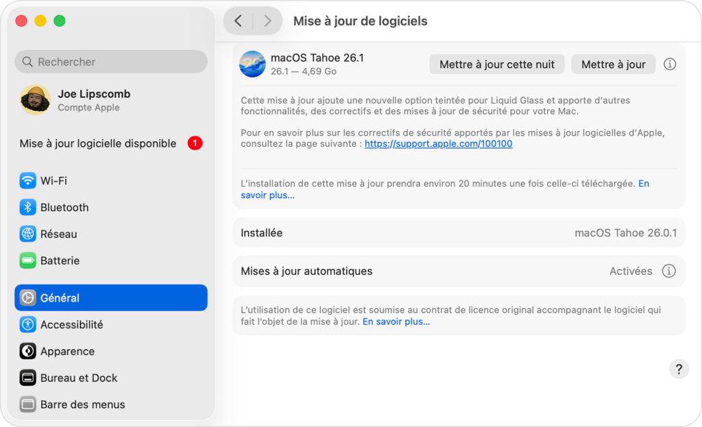This screenshot has width=702, height=427.
Task: Open Accessibilité settings icon
Action: [x=27, y=325]
